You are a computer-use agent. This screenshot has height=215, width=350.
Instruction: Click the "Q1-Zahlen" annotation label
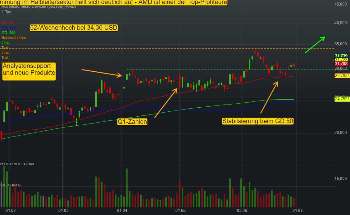(x=132, y=122)
